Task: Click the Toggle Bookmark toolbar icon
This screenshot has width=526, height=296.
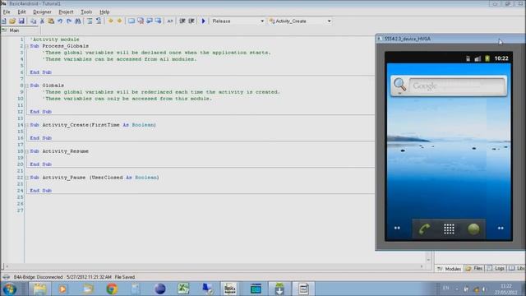Action: 131,21
